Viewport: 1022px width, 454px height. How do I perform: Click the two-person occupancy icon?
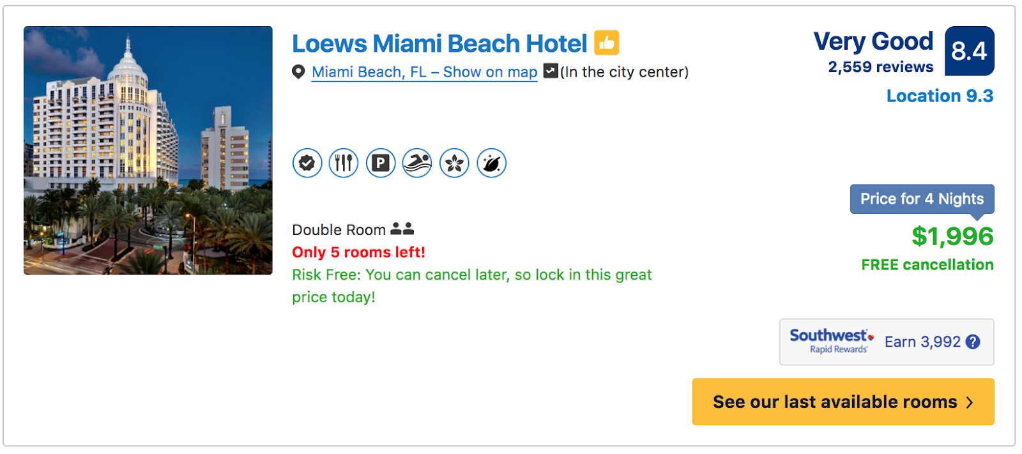402,229
